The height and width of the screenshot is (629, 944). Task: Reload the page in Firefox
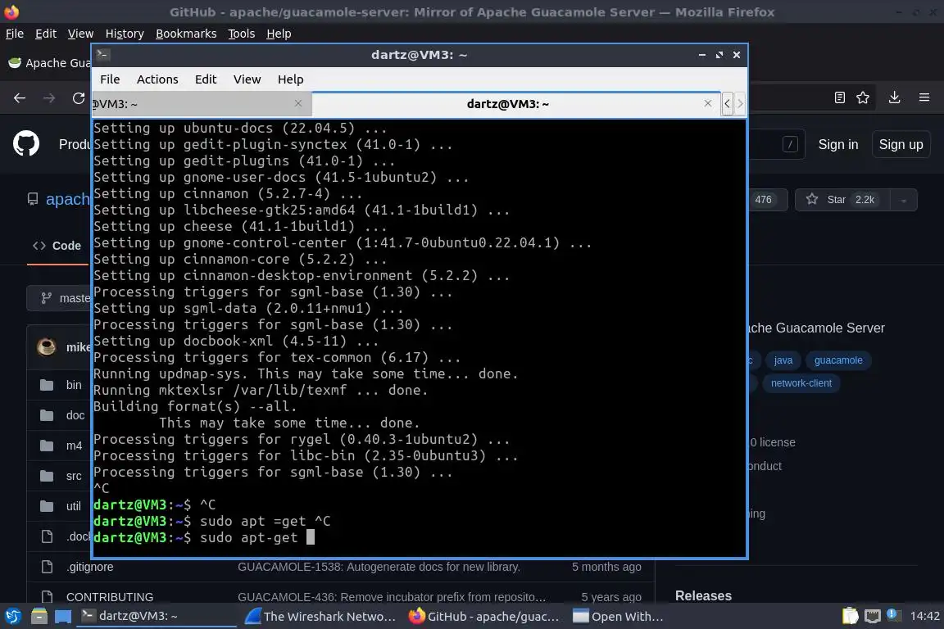(79, 98)
